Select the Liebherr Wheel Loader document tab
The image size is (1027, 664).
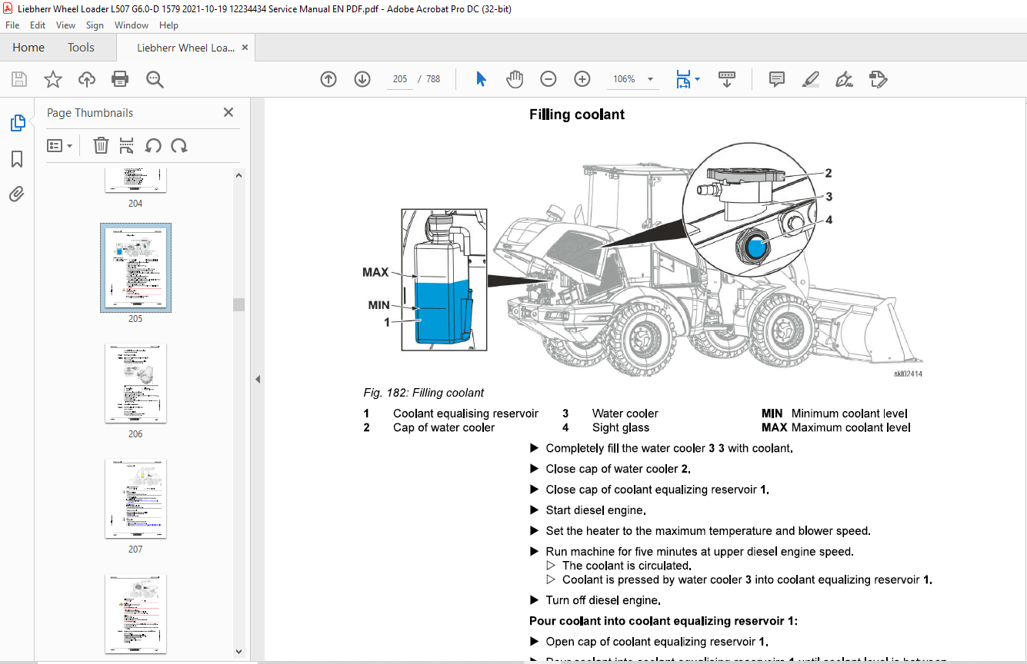tap(185, 48)
